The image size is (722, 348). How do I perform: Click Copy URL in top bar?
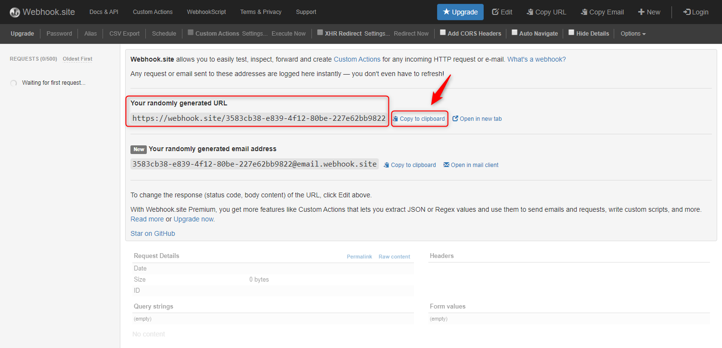pos(546,12)
